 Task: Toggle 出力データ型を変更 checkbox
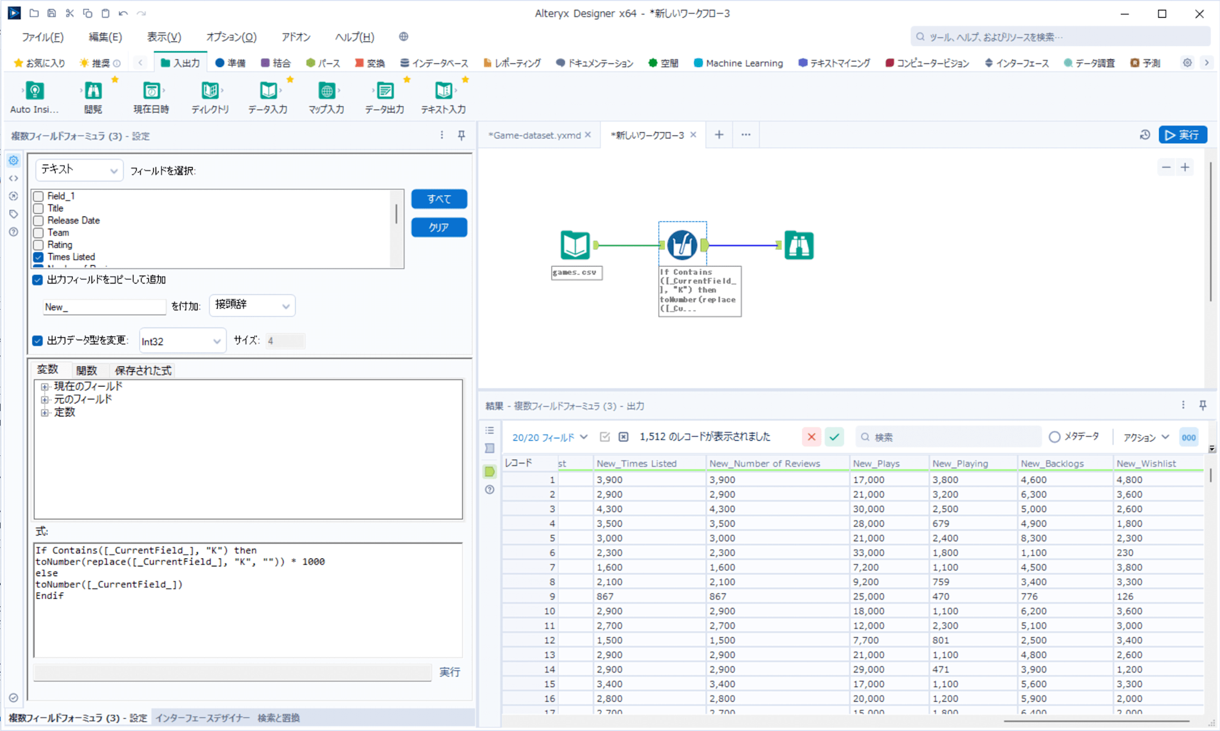(38, 341)
